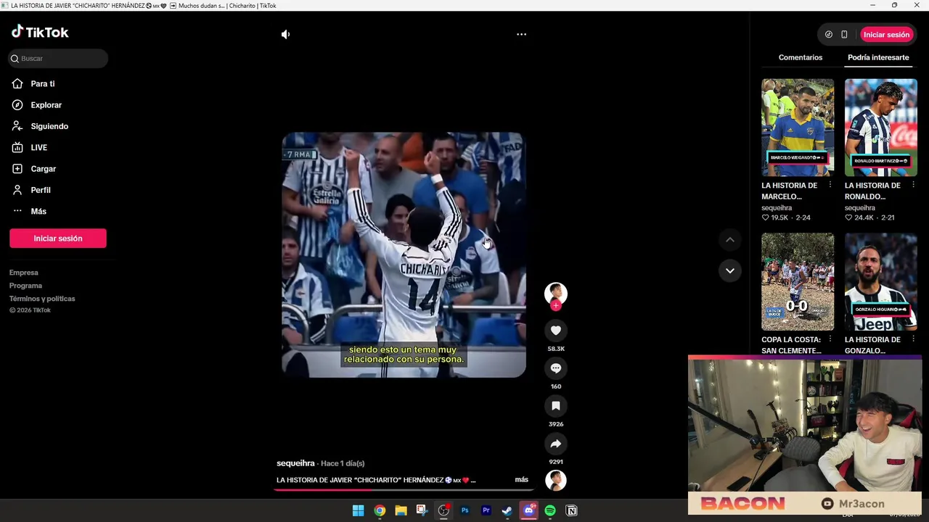Viewport: 929px width, 522px height.
Task: Open Premiere Pro from the taskbar
Action: click(486, 510)
